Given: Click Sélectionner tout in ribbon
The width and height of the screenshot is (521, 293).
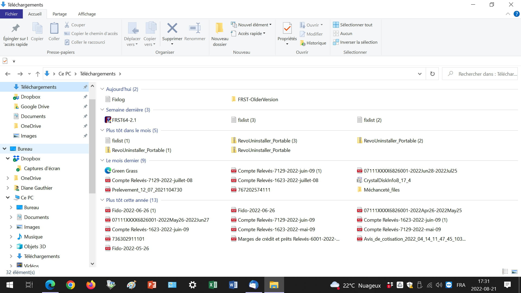Looking at the screenshot, I should tap(356, 25).
